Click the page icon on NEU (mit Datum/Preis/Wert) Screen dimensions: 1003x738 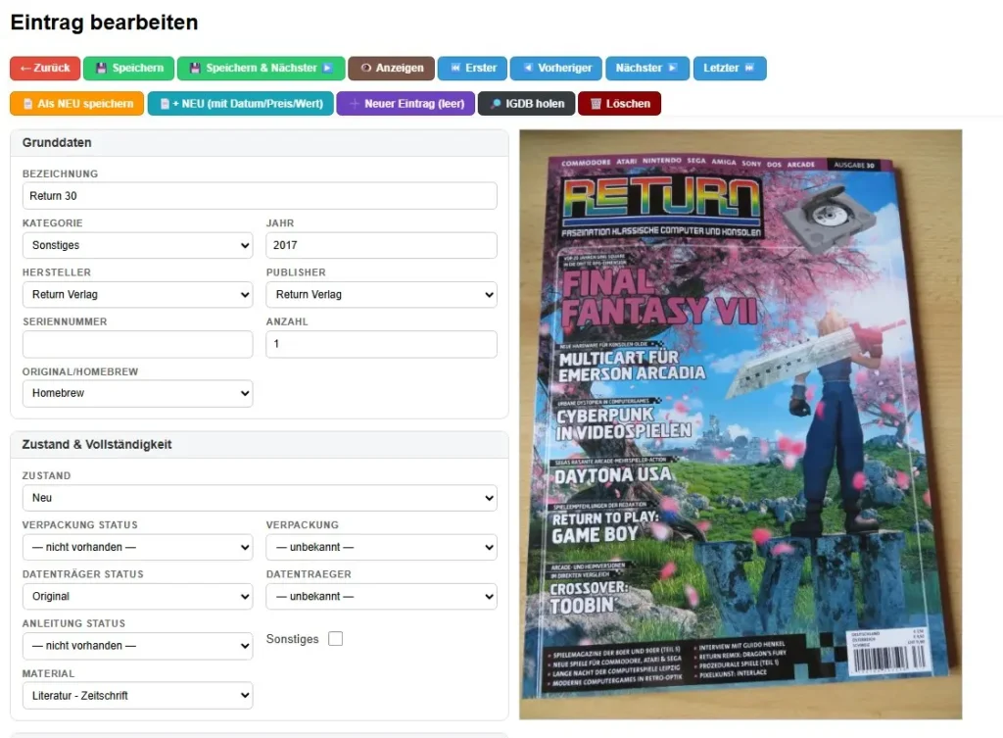(165, 104)
